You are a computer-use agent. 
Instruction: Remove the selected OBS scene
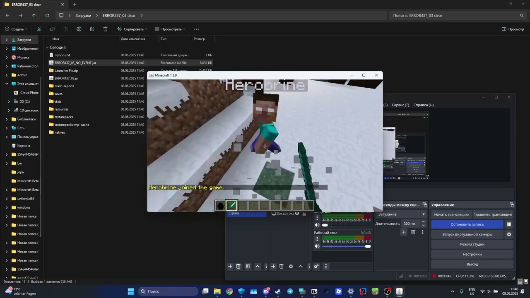(x=238, y=266)
